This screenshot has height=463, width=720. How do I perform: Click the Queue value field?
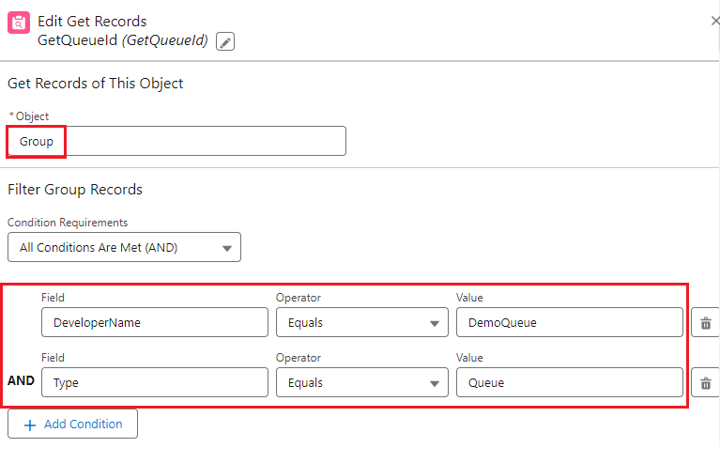coord(569,383)
